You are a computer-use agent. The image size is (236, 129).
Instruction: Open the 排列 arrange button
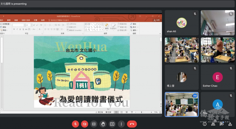107,27
